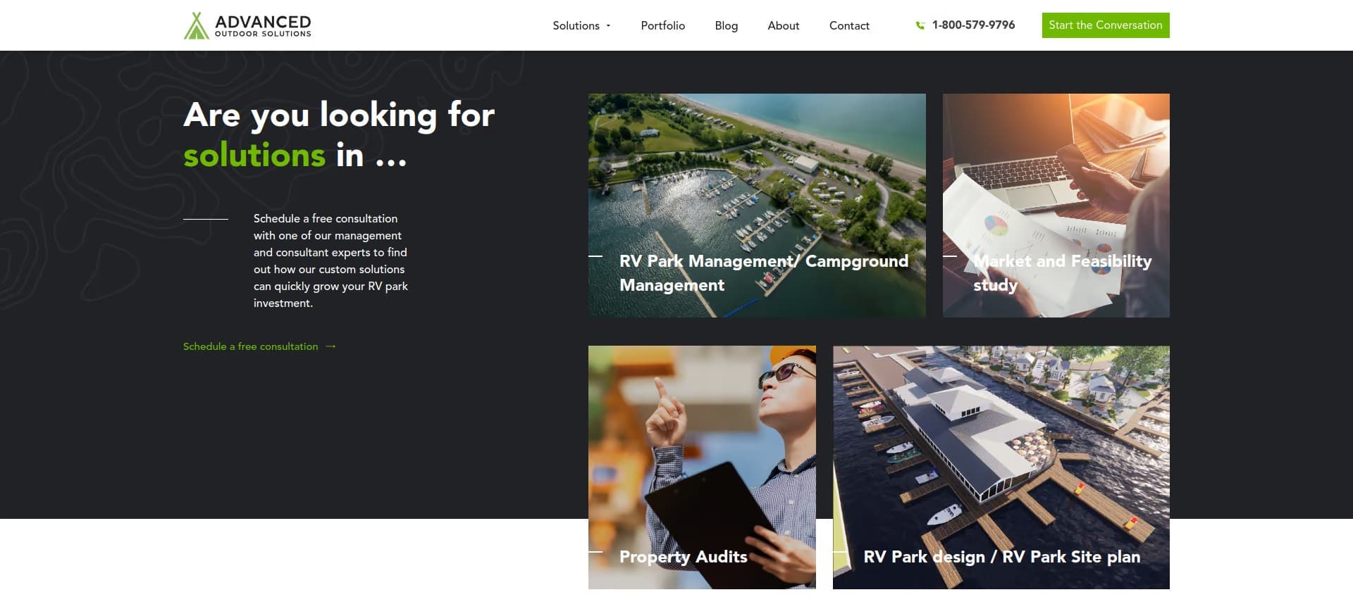Click Schedule a free consultation link
Viewport: 1353px width, 616px height.
pyautogui.click(x=250, y=346)
